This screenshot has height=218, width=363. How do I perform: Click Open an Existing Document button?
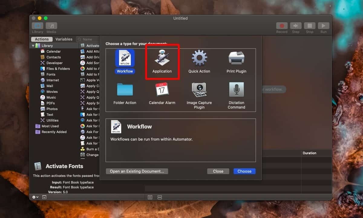[x=137, y=171]
